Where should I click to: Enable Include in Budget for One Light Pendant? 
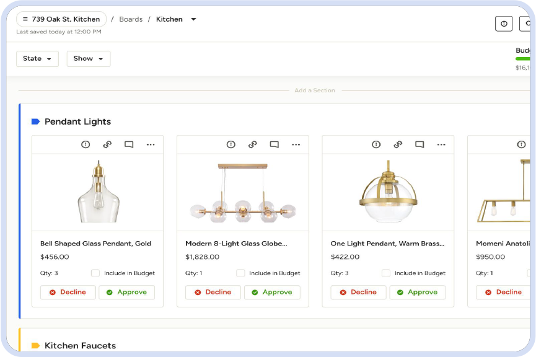(386, 273)
